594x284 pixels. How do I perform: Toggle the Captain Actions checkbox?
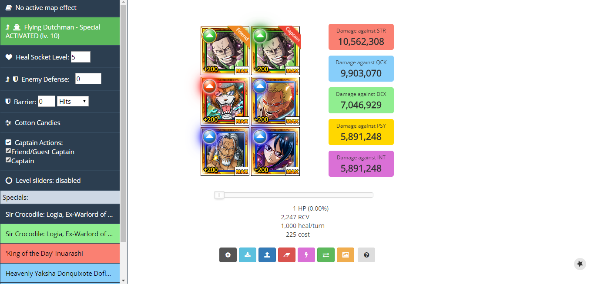point(8,142)
